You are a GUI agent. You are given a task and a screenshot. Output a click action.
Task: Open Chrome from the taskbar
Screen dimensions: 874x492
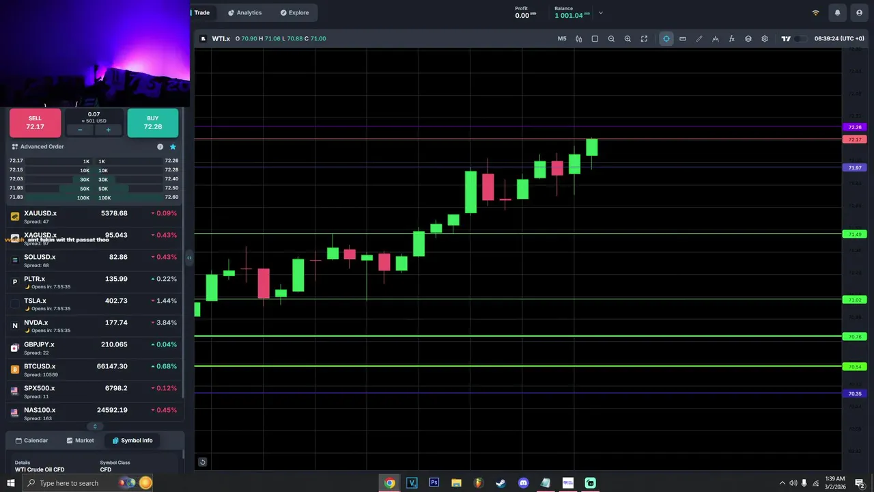[x=389, y=482]
